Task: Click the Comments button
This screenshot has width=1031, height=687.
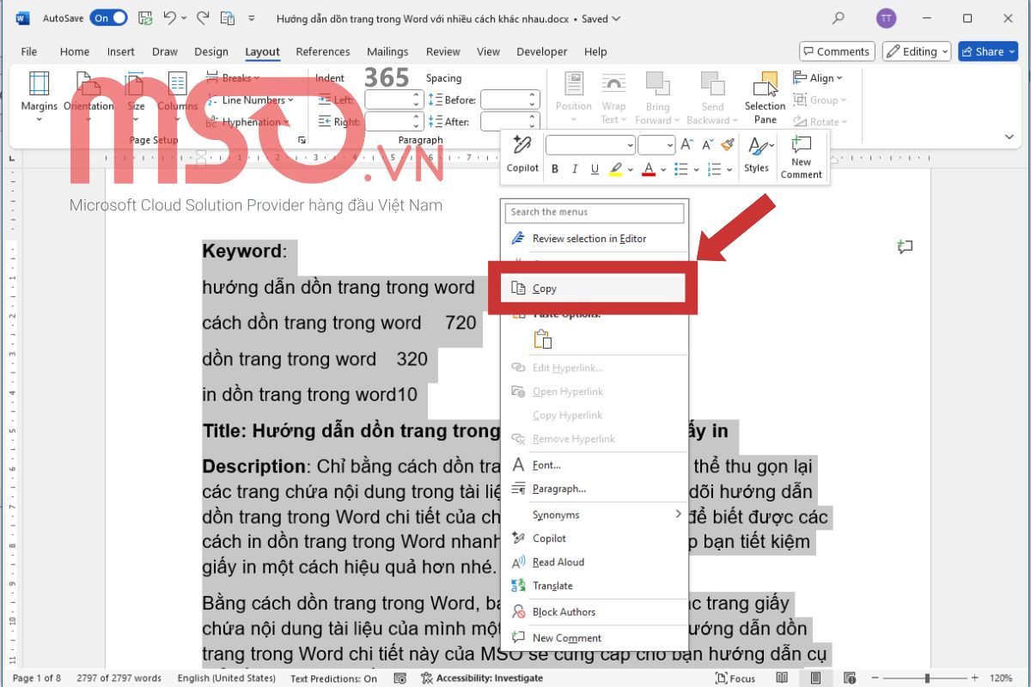Action: pos(837,52)
